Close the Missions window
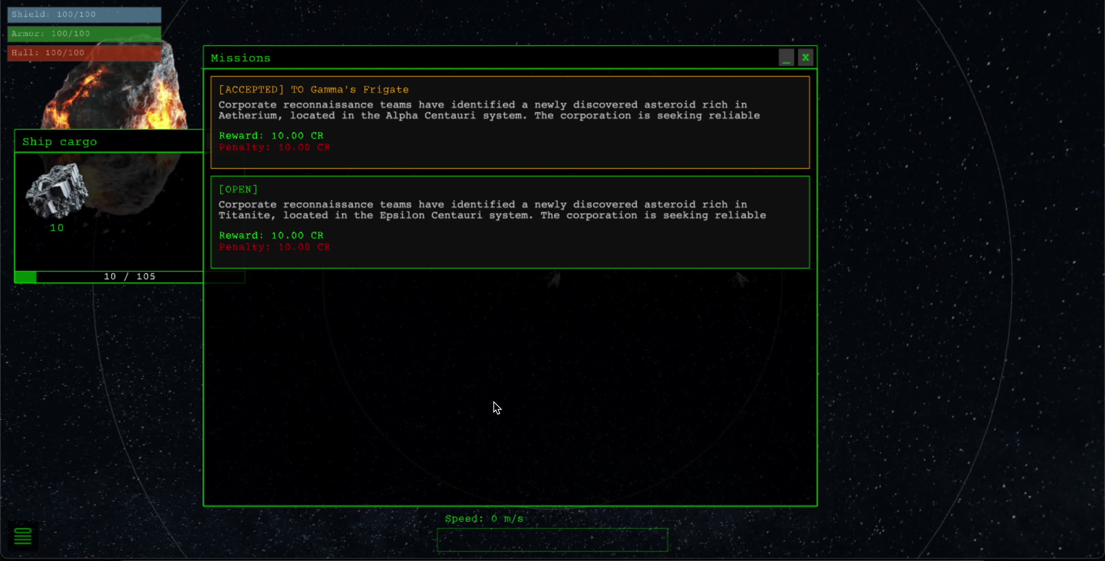The height and width of the screenshot is (561, 1105). 805,58
